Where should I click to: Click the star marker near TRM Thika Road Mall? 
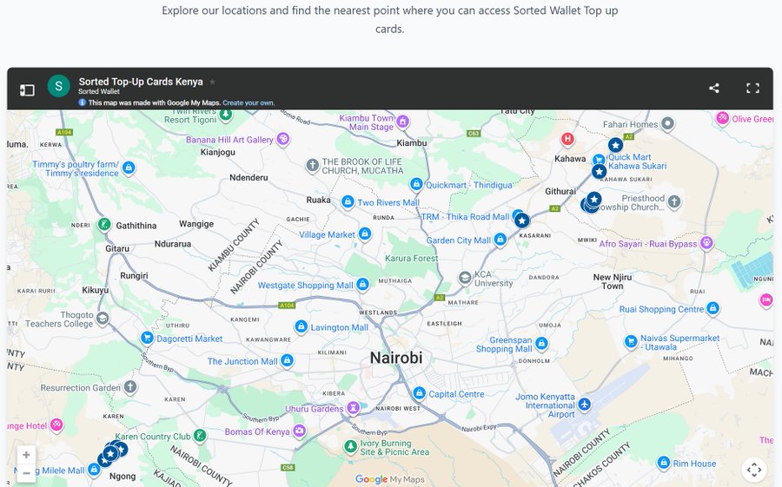521,220
